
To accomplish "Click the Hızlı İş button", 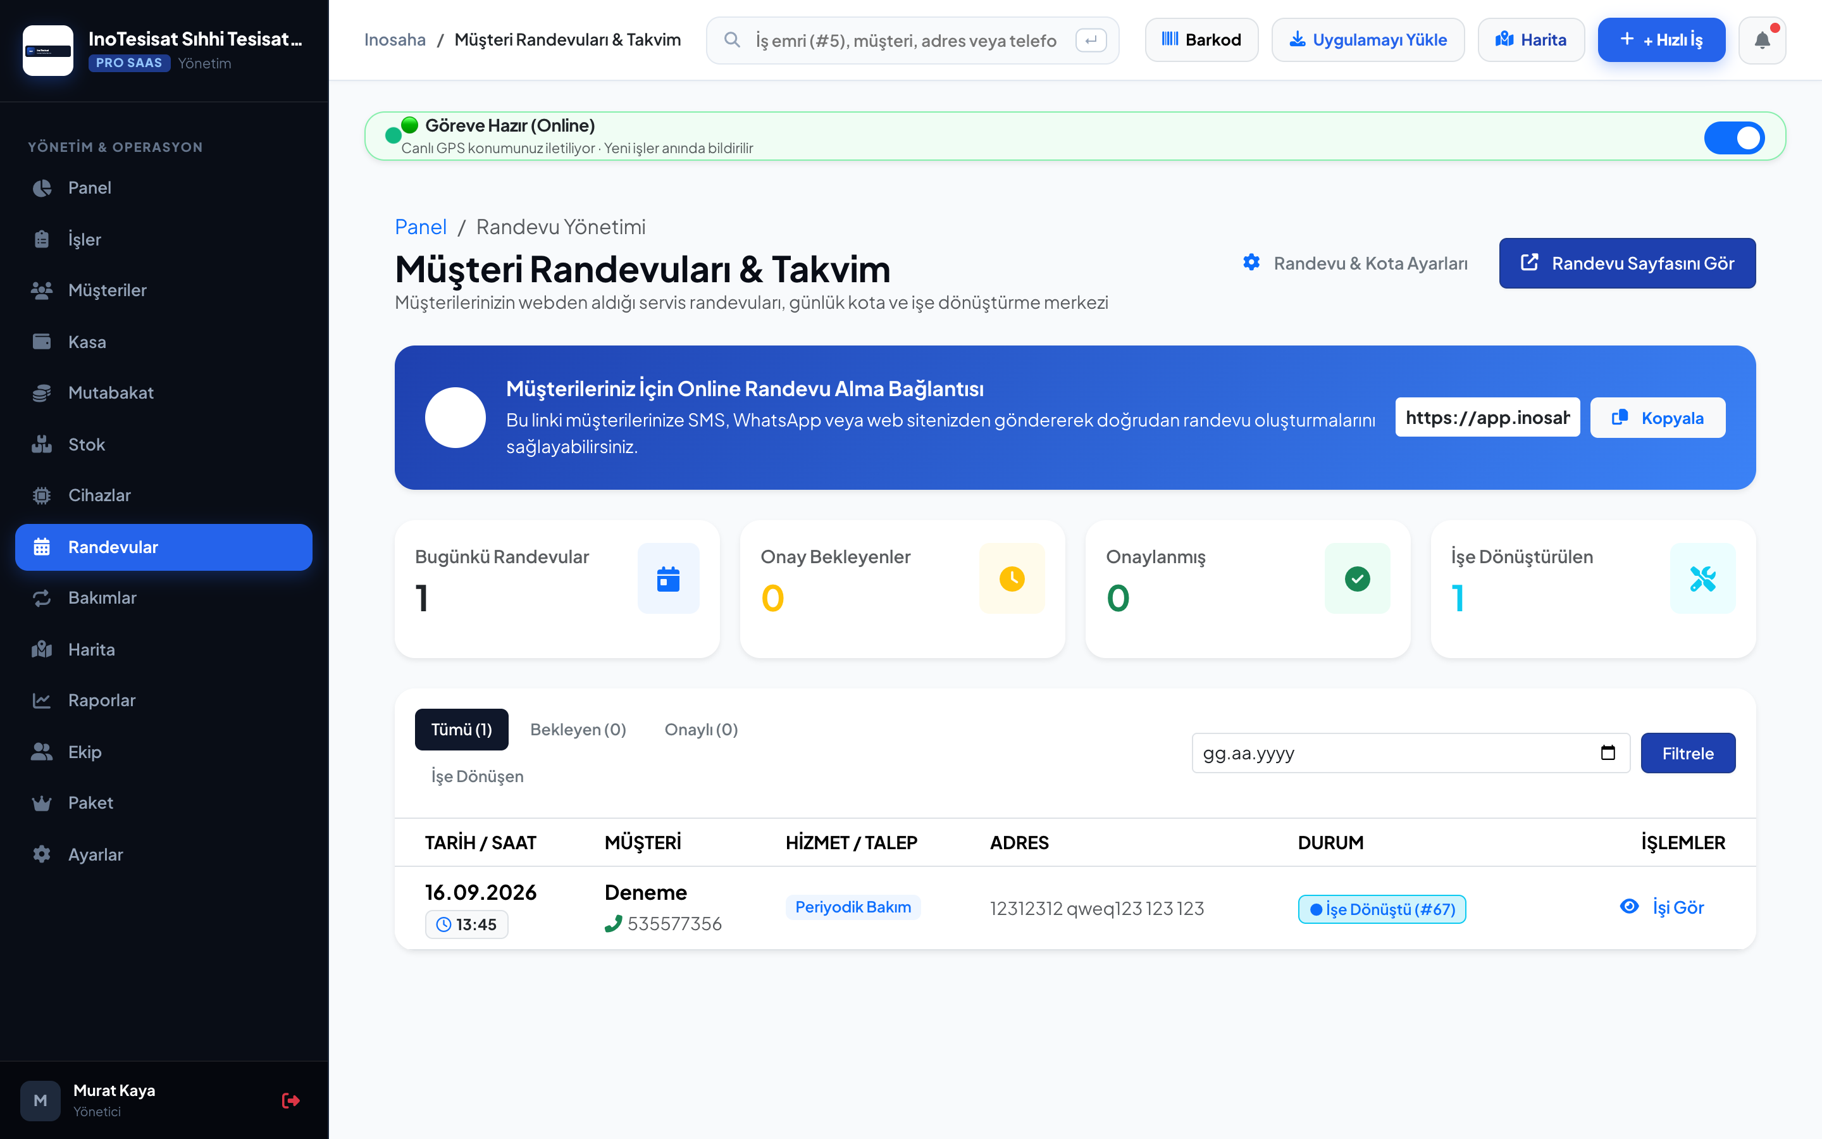I will click(1661, 40).
